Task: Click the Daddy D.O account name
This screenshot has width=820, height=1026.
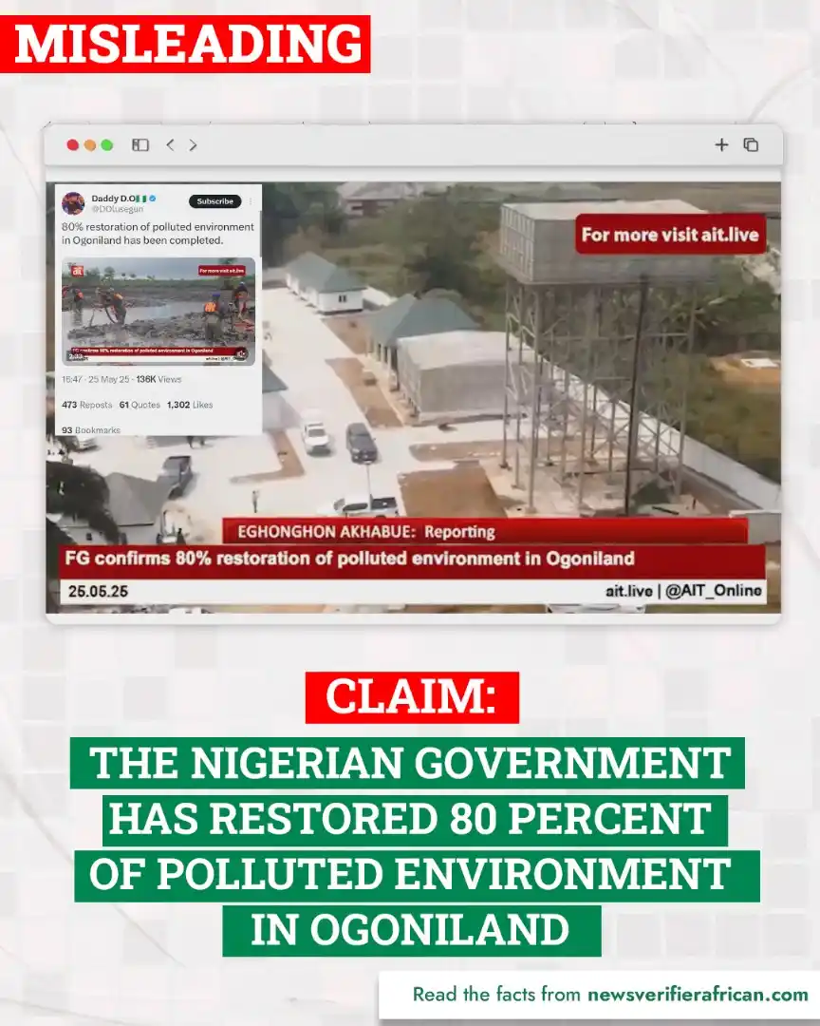Action: tap(113, 199)
